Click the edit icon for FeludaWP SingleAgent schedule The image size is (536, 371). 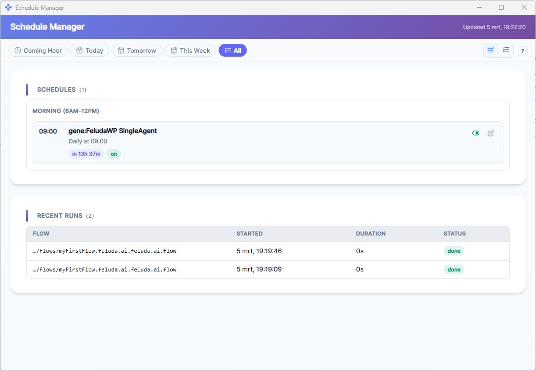(x=491, y=133)
